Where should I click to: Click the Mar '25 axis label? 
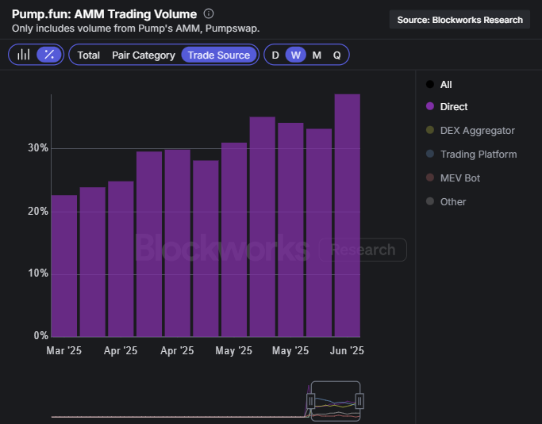[x=64, y=351]
